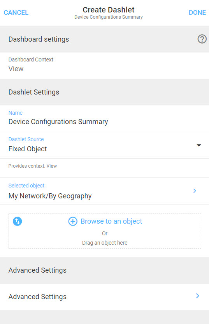Click Browse to an object link
209x324 pixels.
pyautogui.click(x=111, y=221)
